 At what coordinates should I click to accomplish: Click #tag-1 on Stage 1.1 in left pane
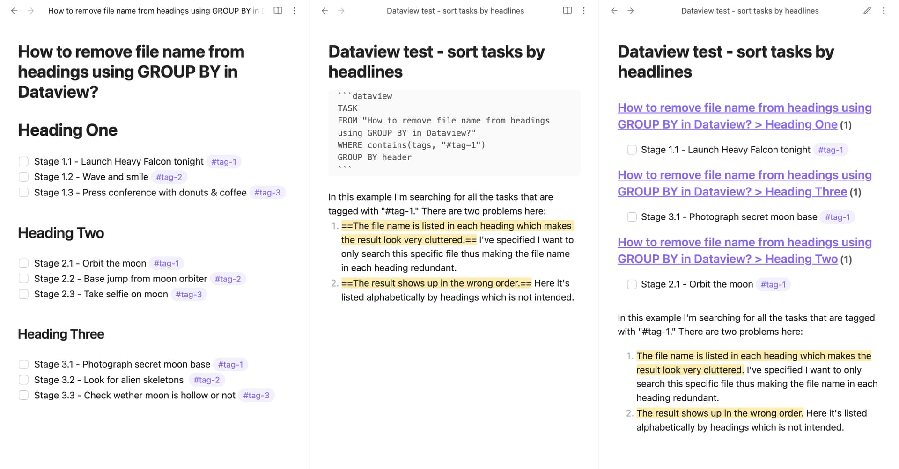point(224,162)
